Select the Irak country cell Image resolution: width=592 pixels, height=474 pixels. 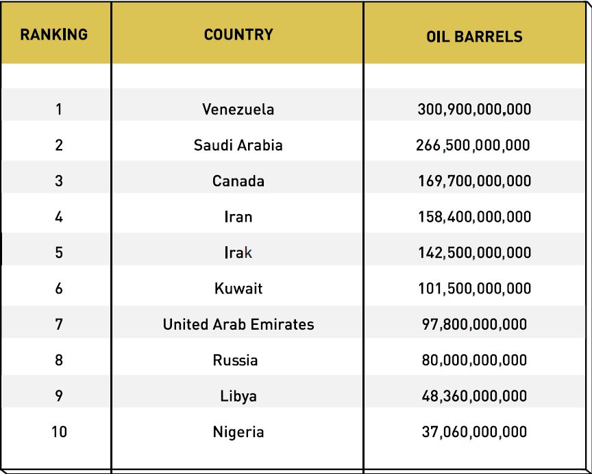pyautogui.click(x=238, y=252)
